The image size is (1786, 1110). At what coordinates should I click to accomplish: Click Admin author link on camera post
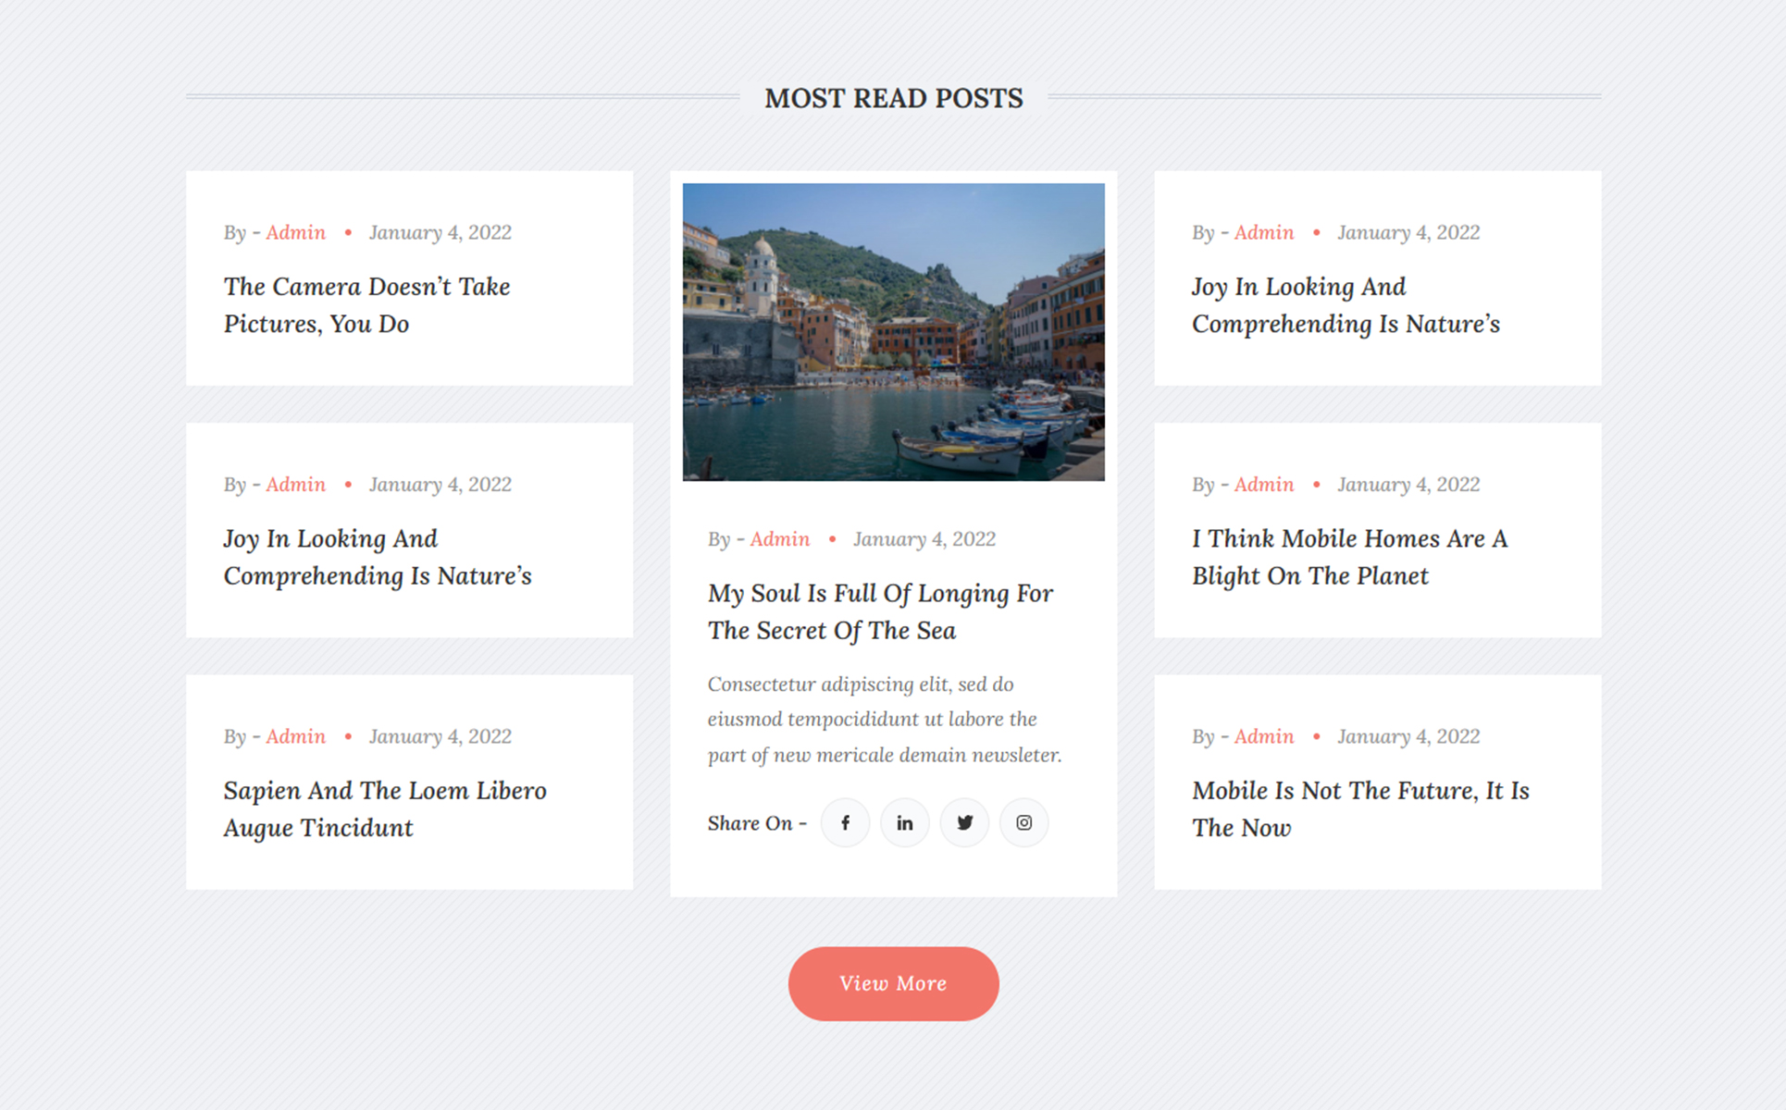[295, 232]
